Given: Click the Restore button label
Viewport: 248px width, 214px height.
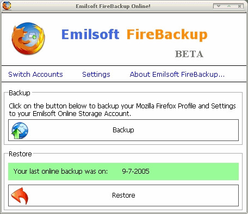Looking at the screenshot, I should (123, 195).
